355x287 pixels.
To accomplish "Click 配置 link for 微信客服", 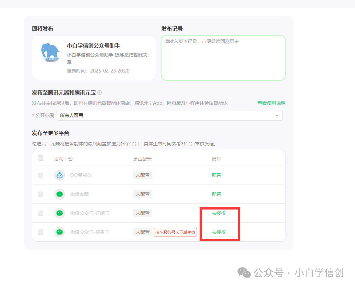I will click(x=216, y=194).
